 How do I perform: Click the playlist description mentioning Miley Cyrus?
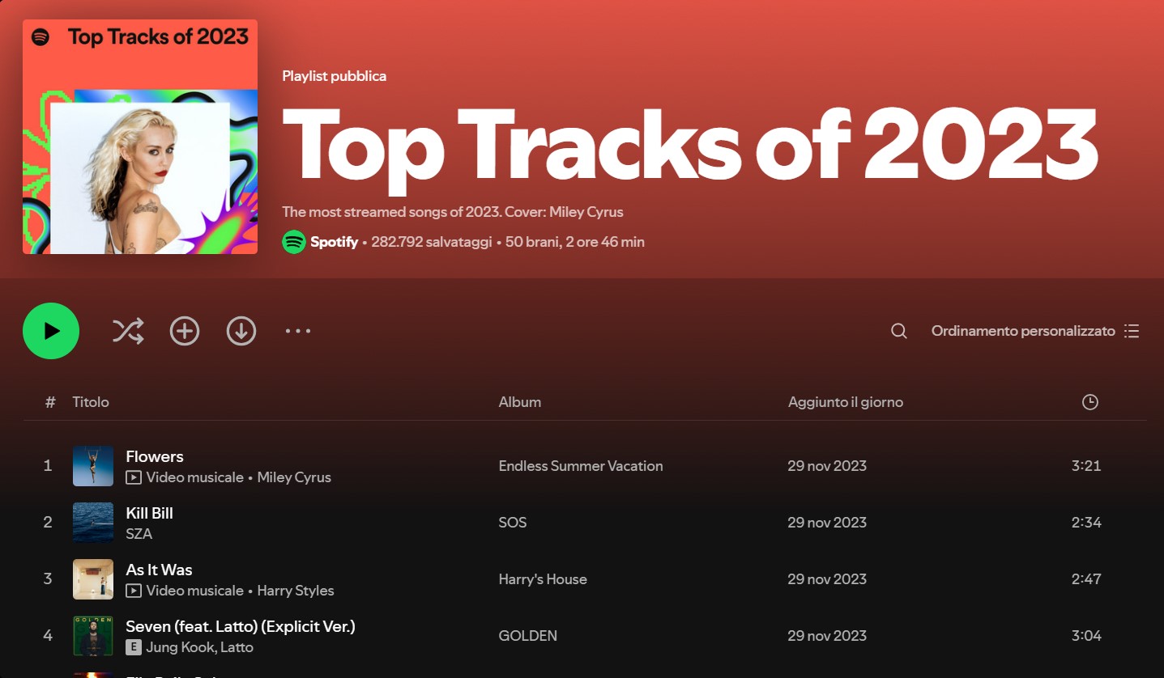[x=453, y=212]
